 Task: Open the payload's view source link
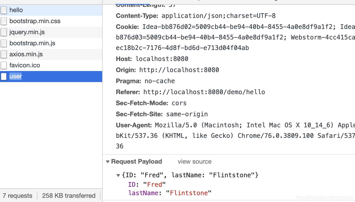[194, 162]
